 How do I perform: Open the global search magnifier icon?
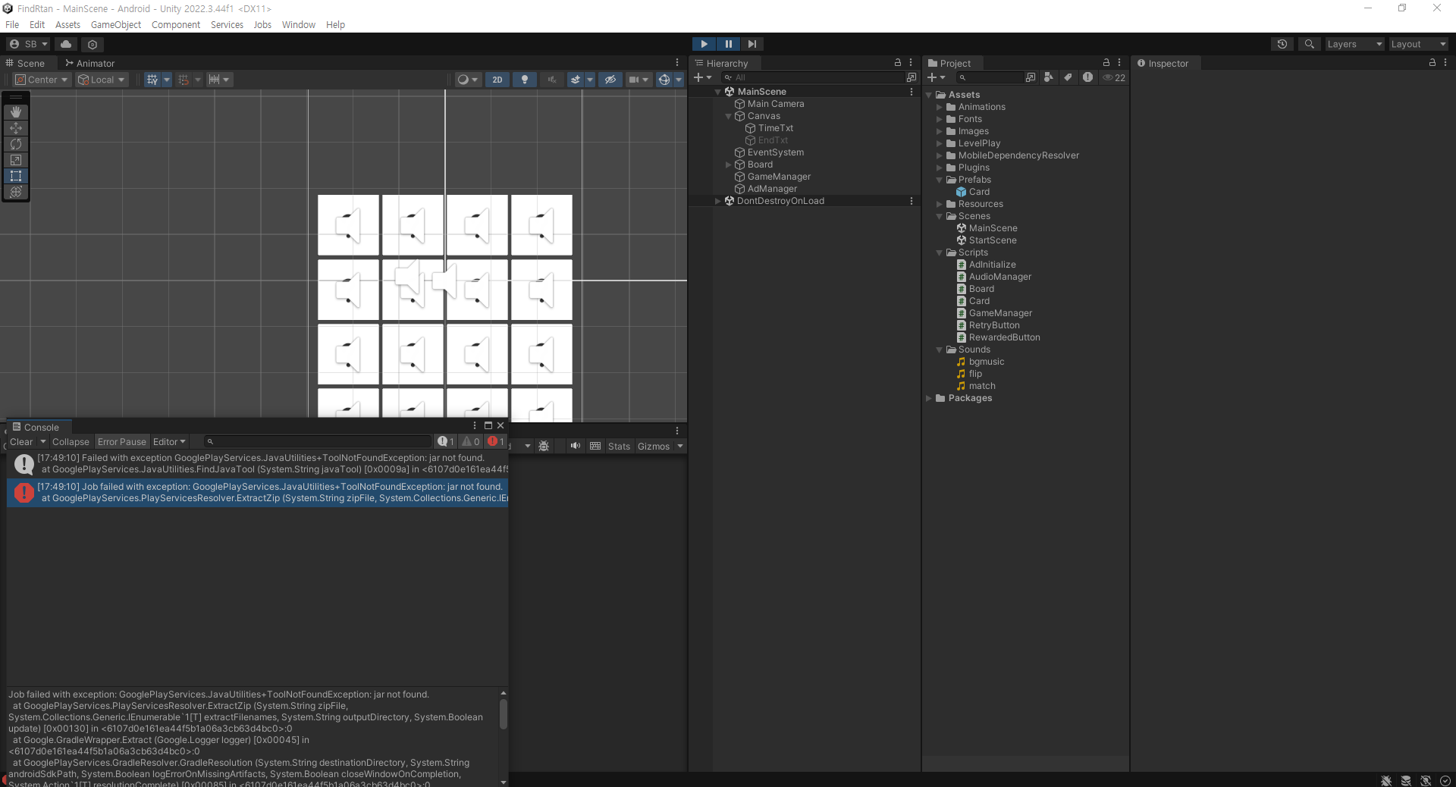1309,44
